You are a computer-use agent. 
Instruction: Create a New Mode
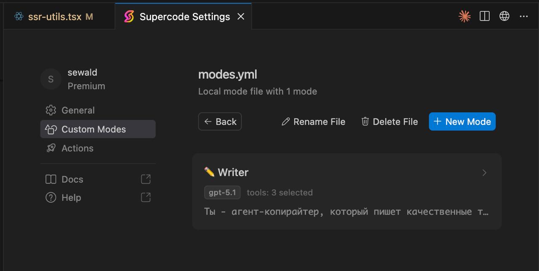point(462,122)
